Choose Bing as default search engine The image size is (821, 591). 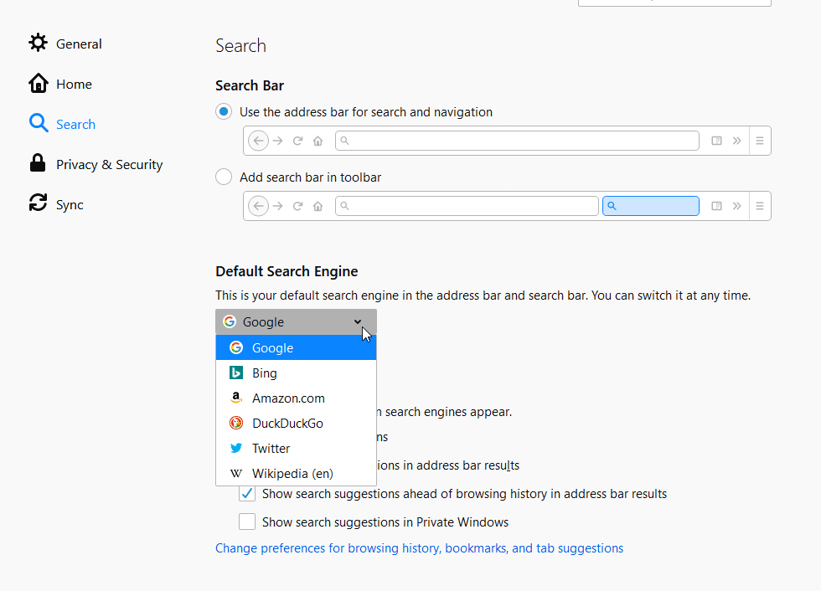(296, 373)
